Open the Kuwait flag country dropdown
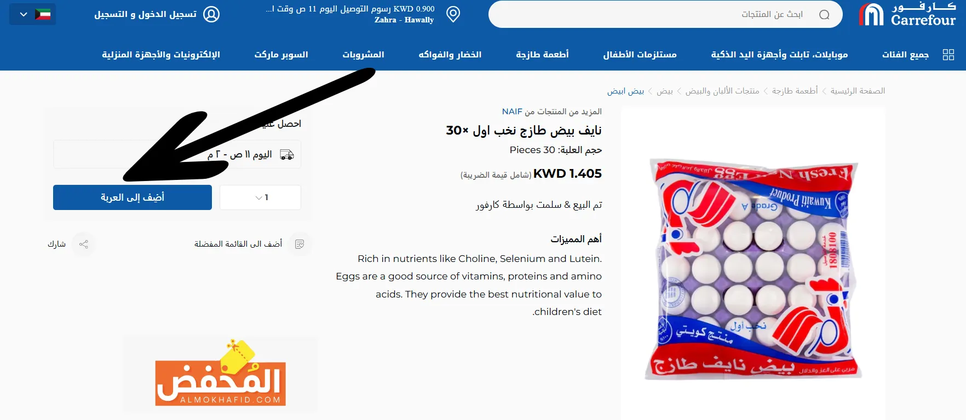 click(33, 14)
